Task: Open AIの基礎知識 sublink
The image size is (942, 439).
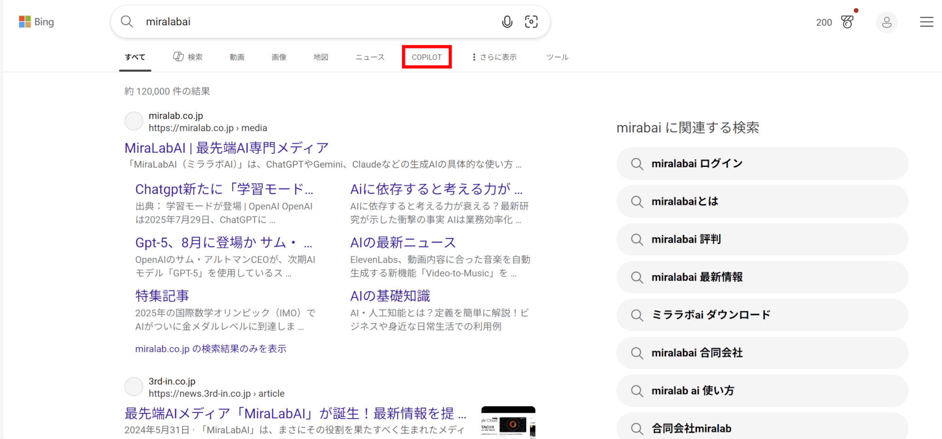Action: tap(390, 295)
